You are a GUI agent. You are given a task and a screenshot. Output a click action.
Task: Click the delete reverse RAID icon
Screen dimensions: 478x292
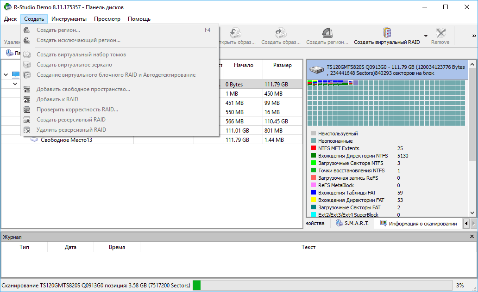point(27,130)
